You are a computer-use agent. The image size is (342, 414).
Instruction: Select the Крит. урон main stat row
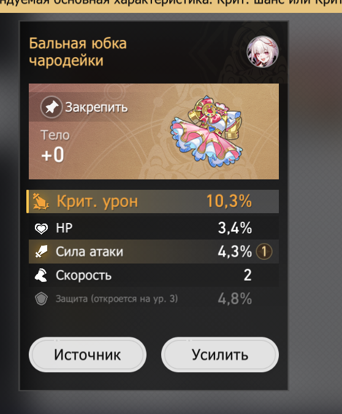tap(153, 201)
